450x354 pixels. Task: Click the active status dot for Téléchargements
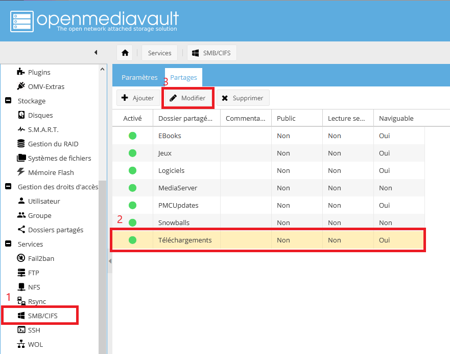pyautogui.click(x=133, y=240)
